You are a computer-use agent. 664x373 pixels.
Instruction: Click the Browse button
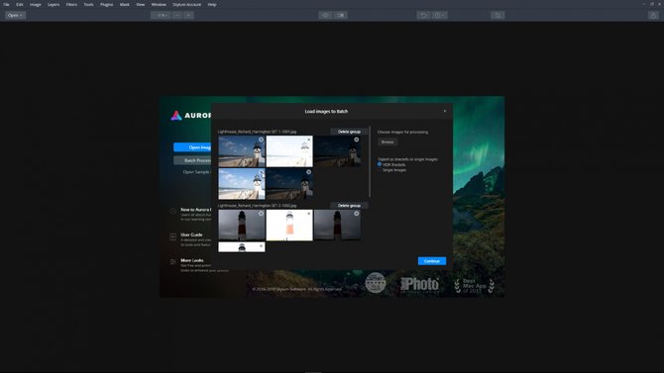coord(387,142)
